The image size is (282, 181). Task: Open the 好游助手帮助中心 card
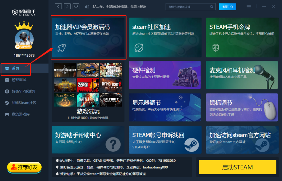pyautogui.click(x=88, y=140)
